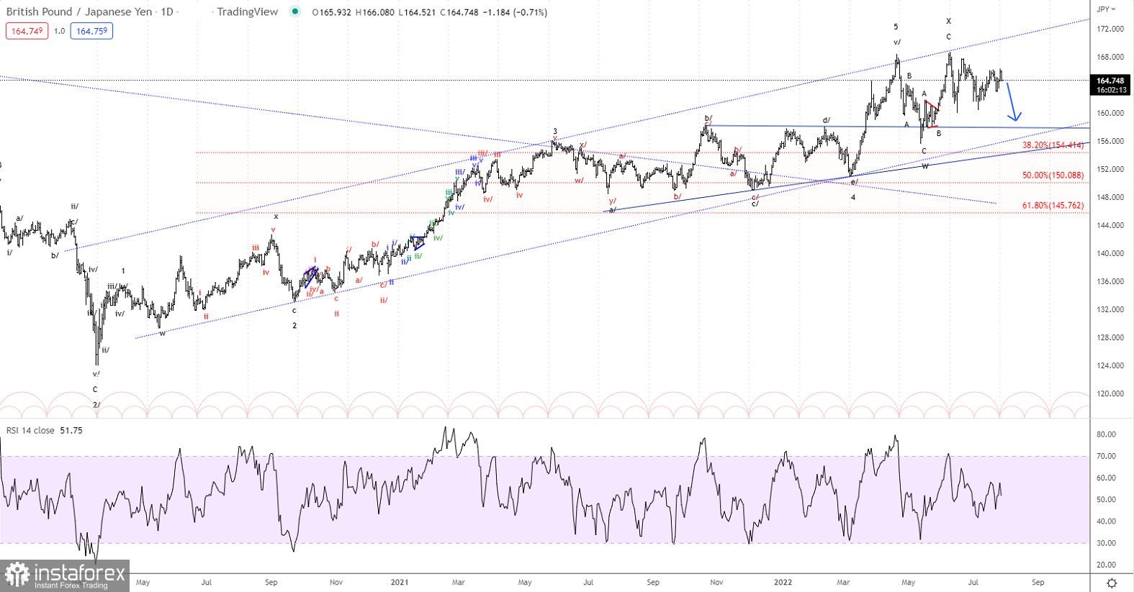
Task: Click the last Jul label on time axis
Action: [973, 583]
